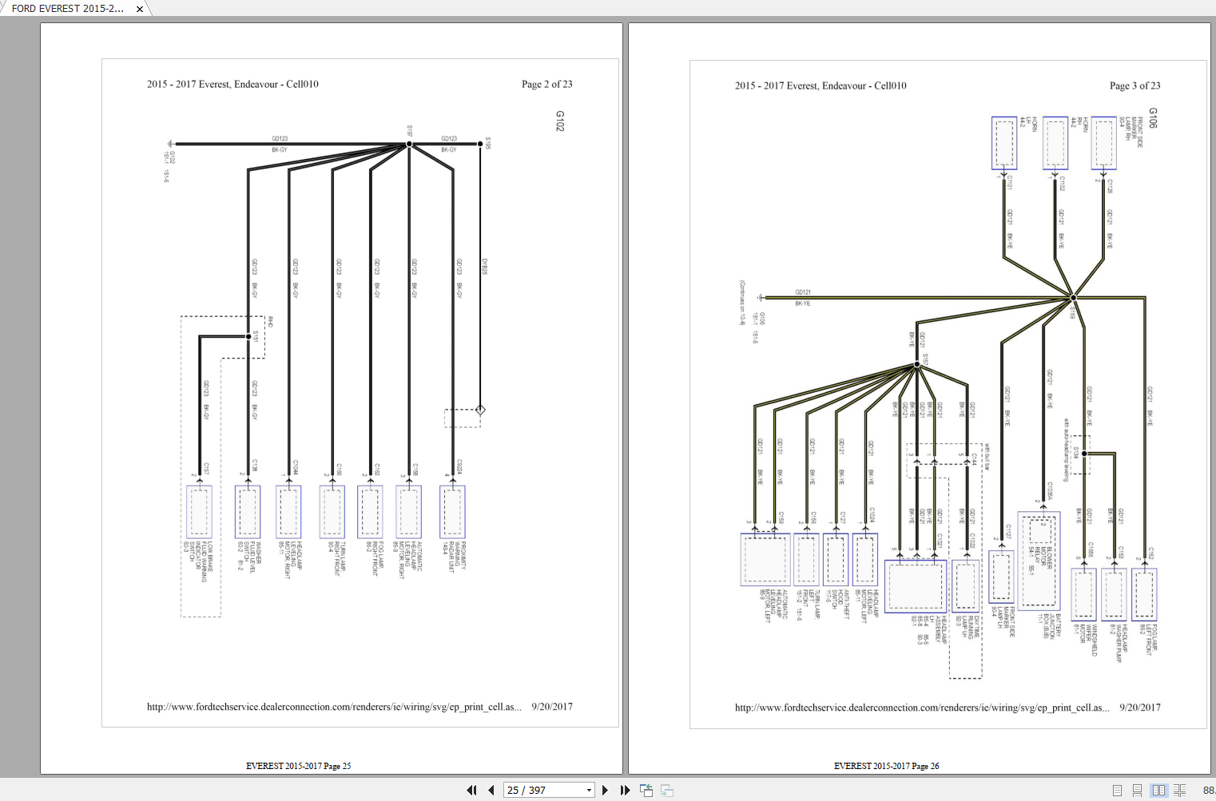Jump to the last page

[625, 790]
